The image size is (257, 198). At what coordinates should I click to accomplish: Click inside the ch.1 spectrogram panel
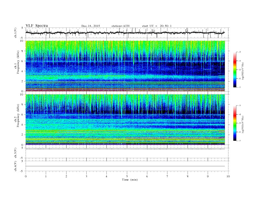pos(125,66)
